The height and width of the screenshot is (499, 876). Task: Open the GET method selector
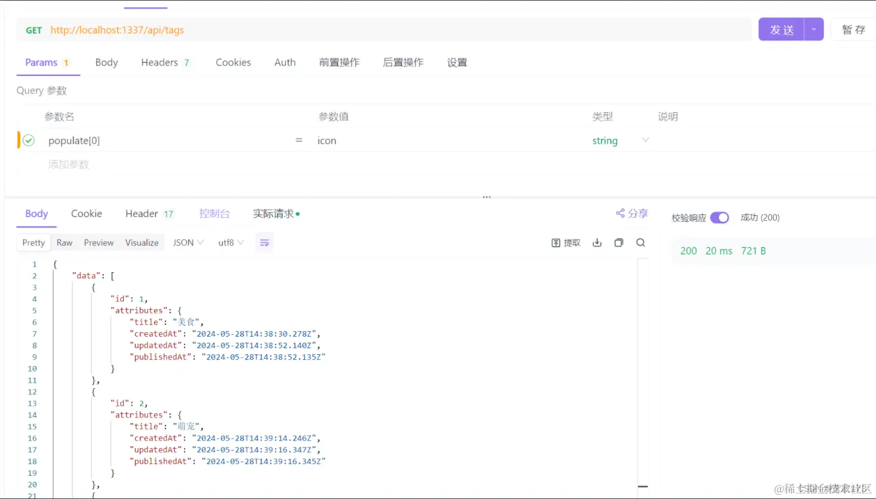34,29
